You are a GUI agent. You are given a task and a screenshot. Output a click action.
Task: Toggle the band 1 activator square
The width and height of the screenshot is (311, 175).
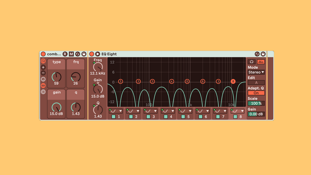click(114, 117)
